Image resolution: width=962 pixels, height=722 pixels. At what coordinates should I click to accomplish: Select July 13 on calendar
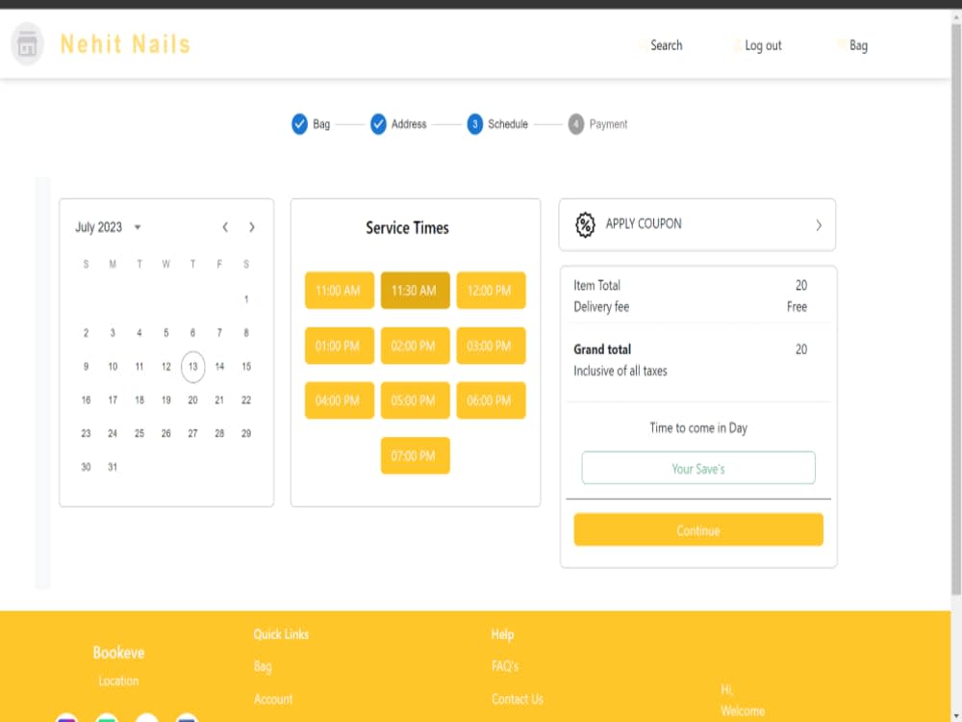192,367
